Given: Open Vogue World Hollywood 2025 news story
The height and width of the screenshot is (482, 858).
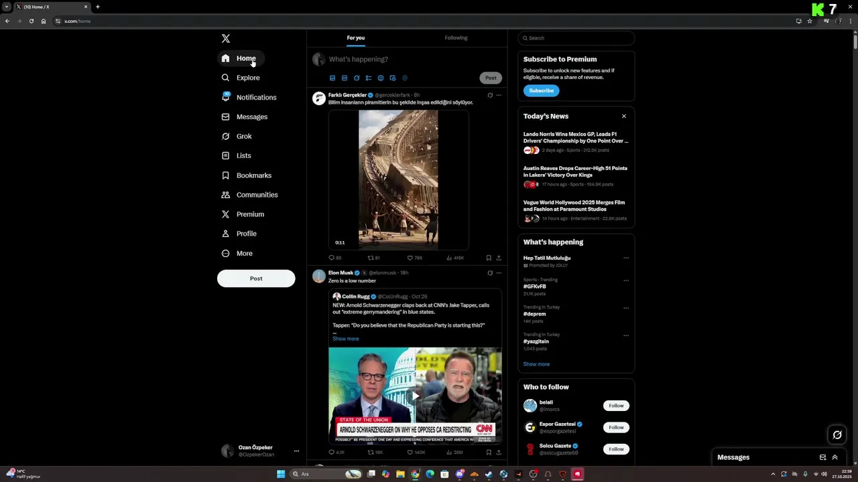Looking at the screenshot, I should coord(576,211).
